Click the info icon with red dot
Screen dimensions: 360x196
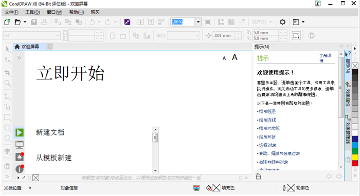tap(20, 169)
